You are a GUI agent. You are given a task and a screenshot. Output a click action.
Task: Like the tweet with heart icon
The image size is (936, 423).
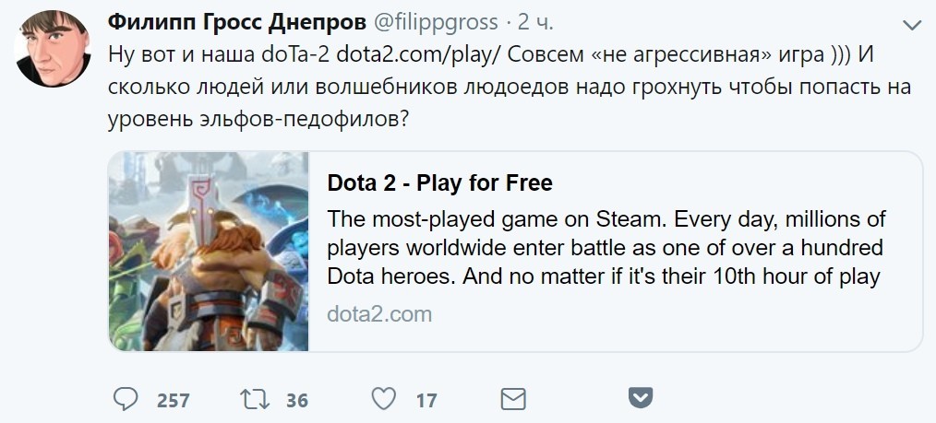(x=384, y=399)
